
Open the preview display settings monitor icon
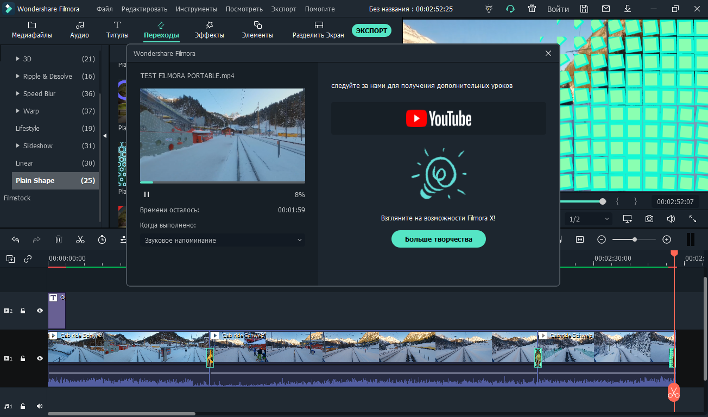tap(628, 219)
